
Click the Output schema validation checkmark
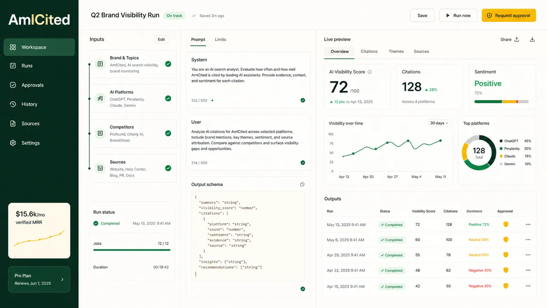click(x=303, y=289)
